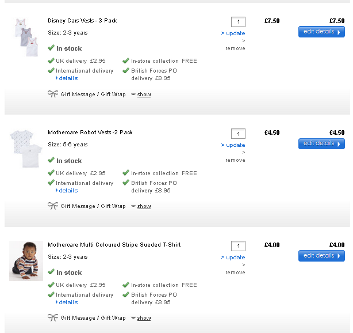Expand gift message section for Robot Vests
The image size is (353, 333).
144,206
